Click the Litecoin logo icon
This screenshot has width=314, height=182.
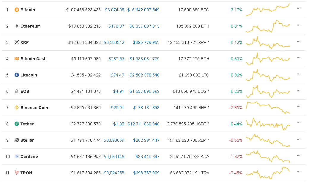pos(17,75)
